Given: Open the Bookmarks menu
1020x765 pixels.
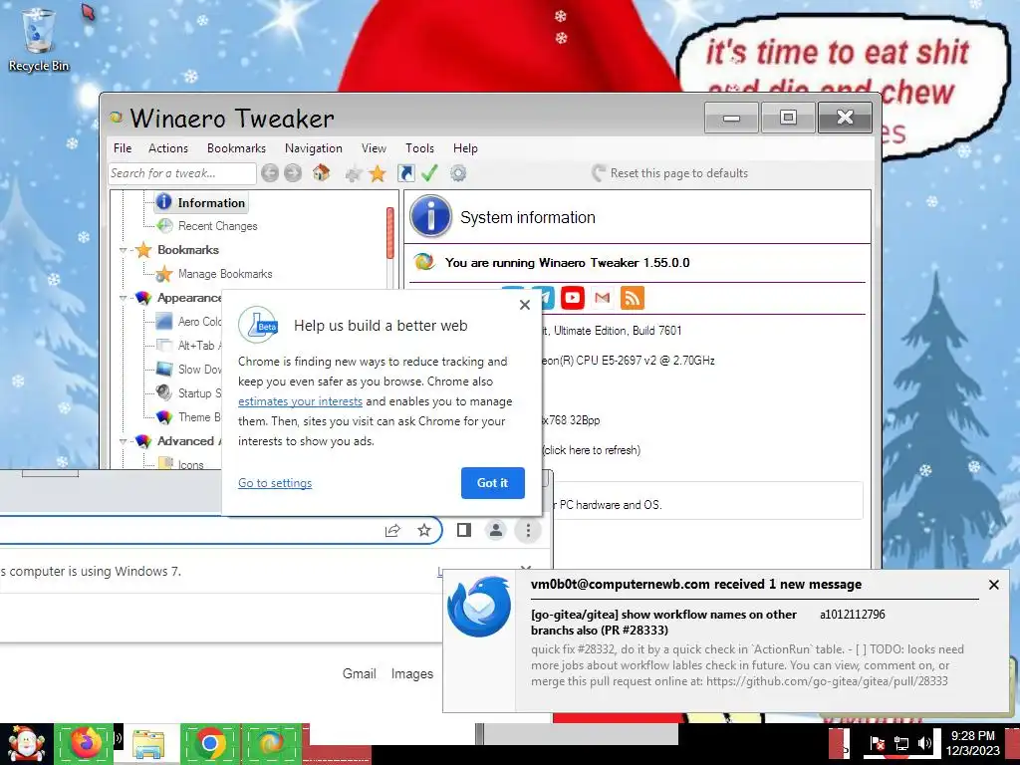Looking at the screenshot, I should pos(236,148).
